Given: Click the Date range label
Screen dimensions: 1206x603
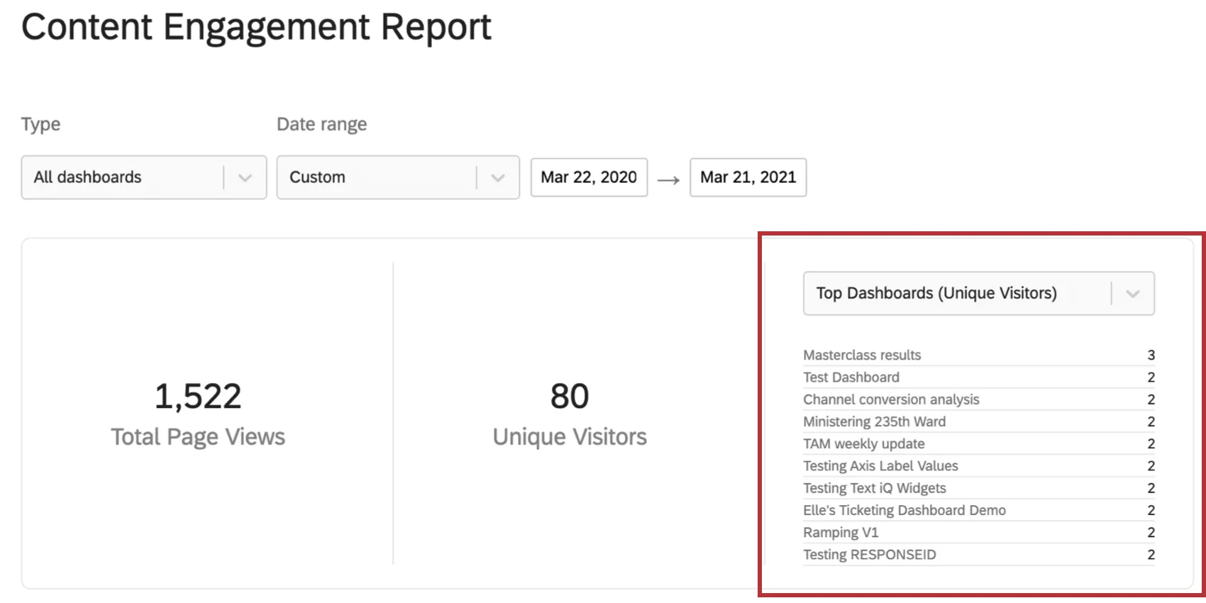Looking at the screenshot, I should (321, 124).
